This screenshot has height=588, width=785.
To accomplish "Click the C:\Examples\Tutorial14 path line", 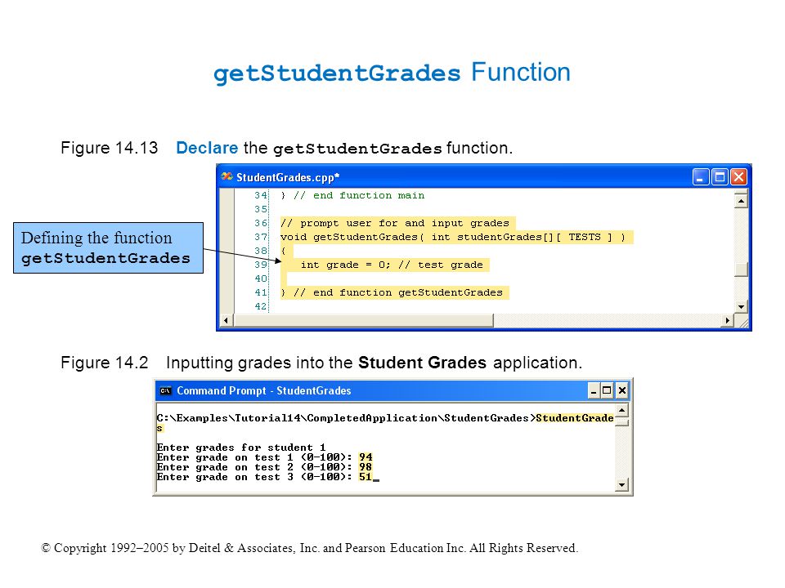I will [x=385, y=418].
